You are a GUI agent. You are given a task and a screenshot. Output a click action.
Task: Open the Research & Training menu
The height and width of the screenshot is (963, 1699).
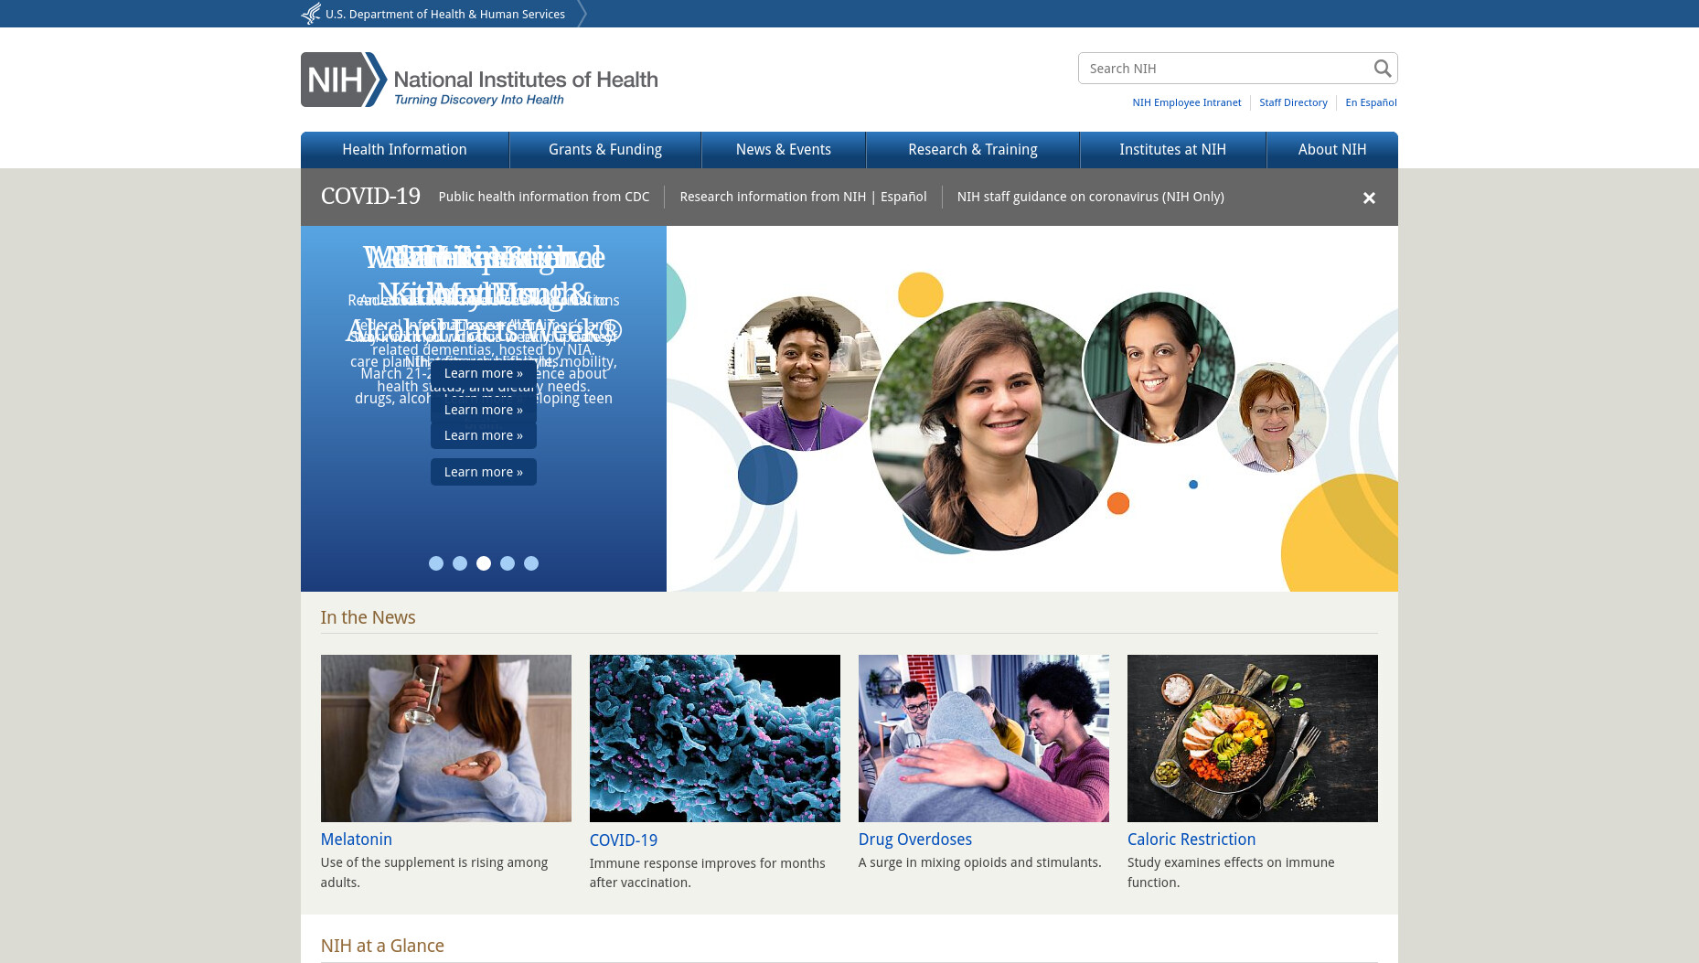[973, 150]
